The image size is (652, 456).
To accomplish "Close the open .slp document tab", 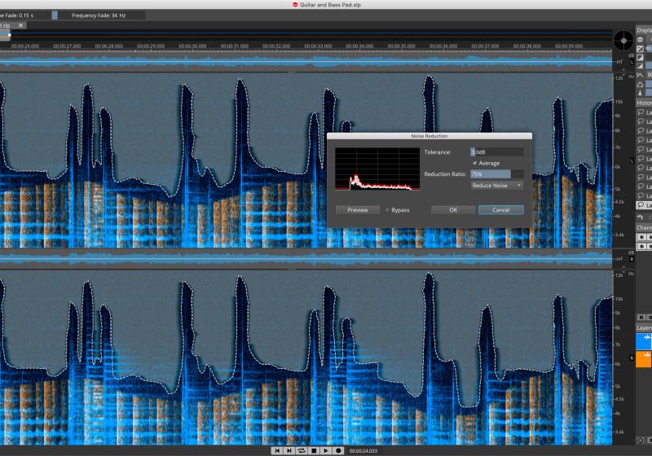I will (21, 25).
